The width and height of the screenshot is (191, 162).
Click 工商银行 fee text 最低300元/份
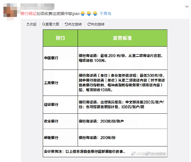(x=151, y=75)
